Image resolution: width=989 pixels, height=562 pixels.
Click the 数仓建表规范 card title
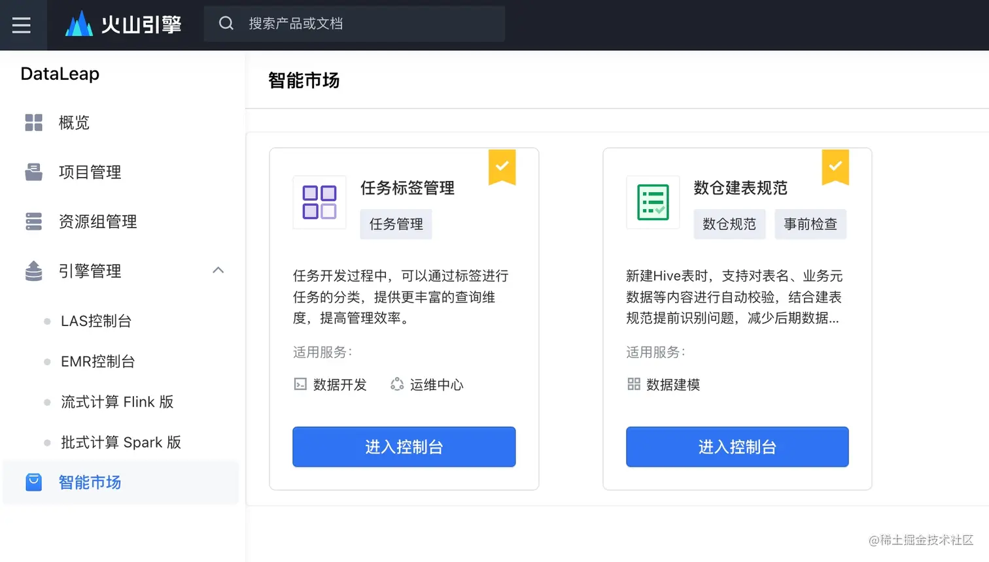tap(740, 188)
